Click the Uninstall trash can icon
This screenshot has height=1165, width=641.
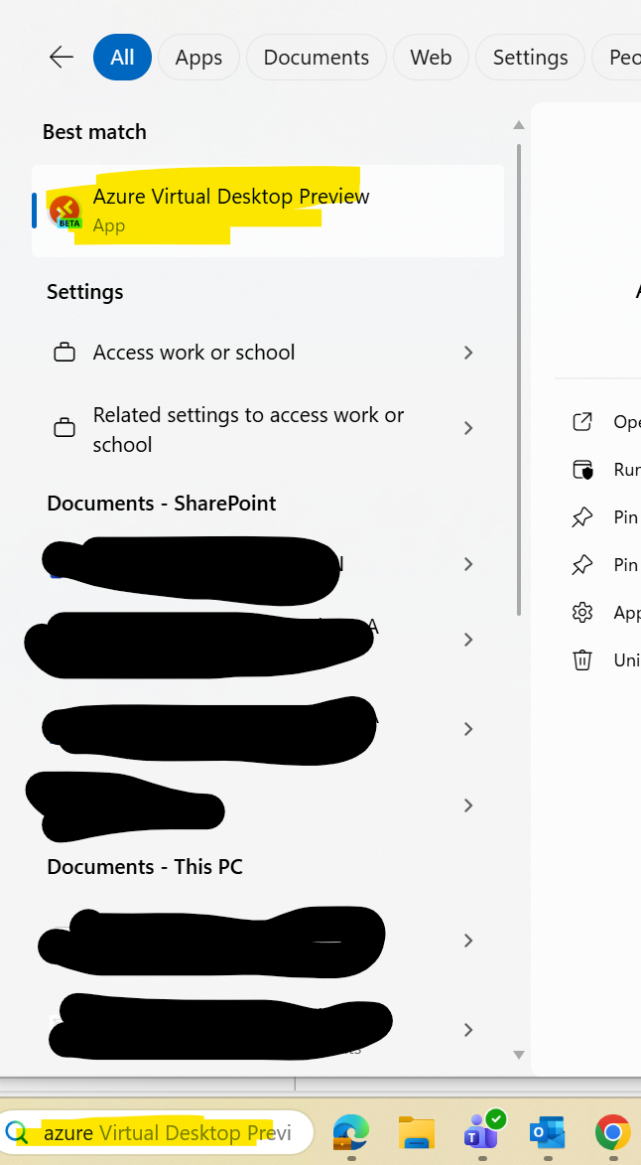click(x=582, y=659)
